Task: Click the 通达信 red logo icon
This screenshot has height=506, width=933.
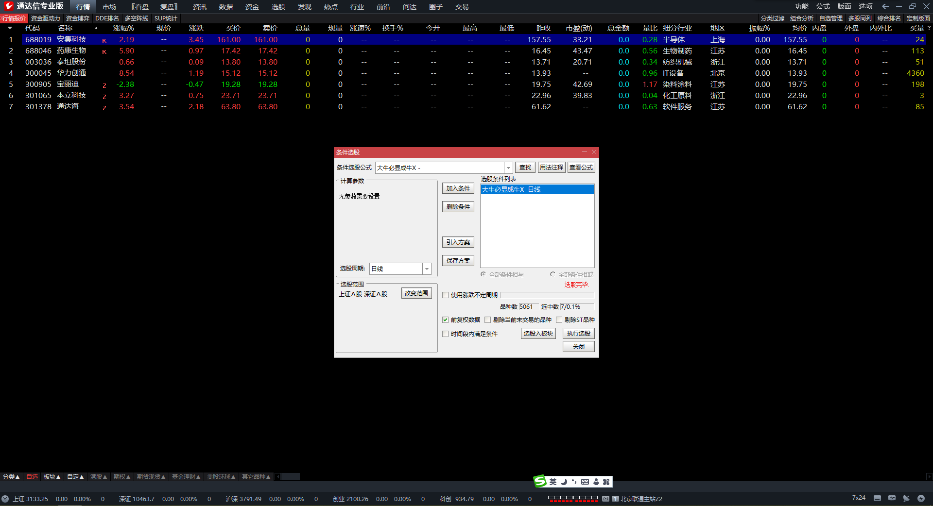Action: (8, 6)
